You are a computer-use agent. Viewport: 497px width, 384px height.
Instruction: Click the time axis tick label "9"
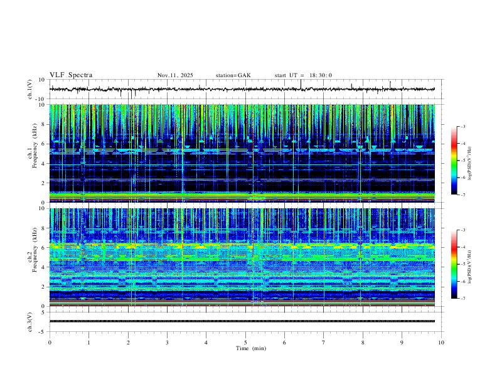click(x=402, y=343)
